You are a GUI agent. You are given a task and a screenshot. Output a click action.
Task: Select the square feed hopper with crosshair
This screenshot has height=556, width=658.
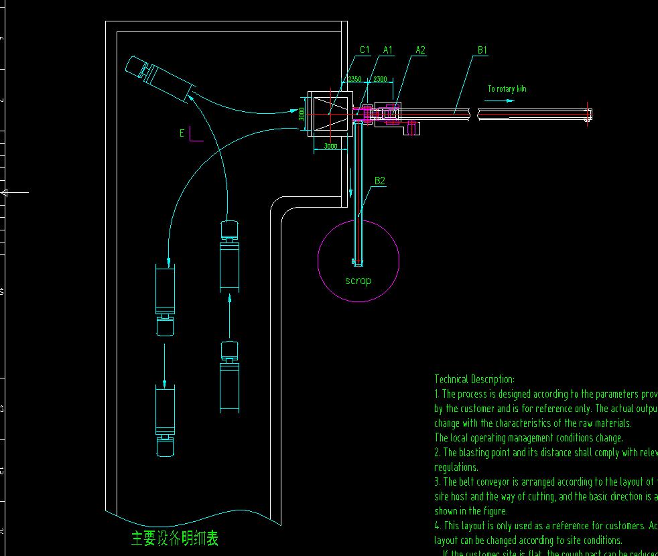331,114
